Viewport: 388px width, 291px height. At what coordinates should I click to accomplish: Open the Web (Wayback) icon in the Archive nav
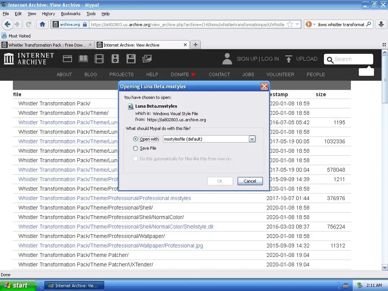click(x=67, y=59)
